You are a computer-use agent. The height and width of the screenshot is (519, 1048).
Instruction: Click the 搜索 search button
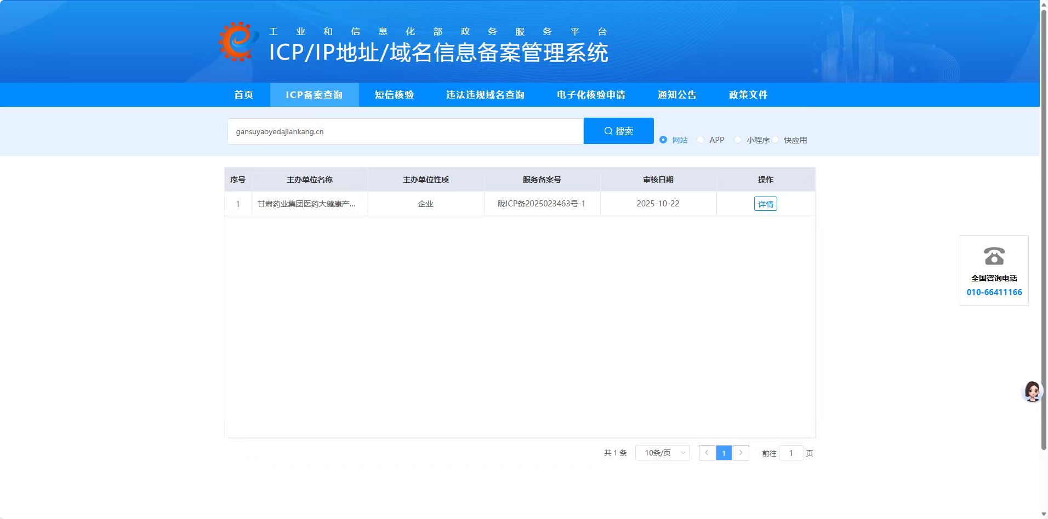click(618, 131)
